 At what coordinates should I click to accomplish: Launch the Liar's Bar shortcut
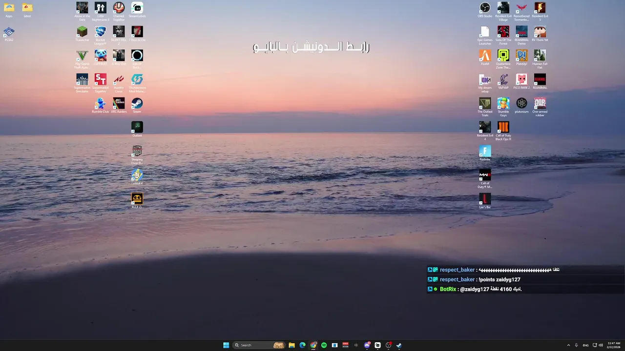click(x=485, y=201)
